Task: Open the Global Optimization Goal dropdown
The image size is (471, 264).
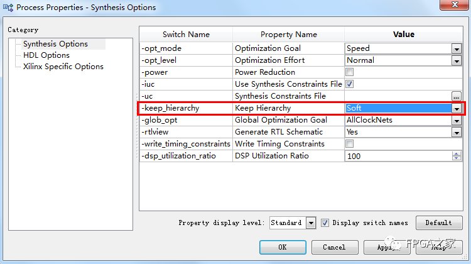Action: click(457, 120)
